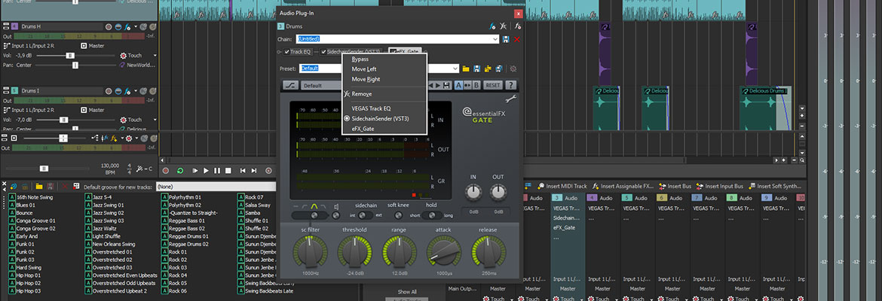Select Move Left in the context menu
Viewport: 882px width, 301px height.
(363, 69)
